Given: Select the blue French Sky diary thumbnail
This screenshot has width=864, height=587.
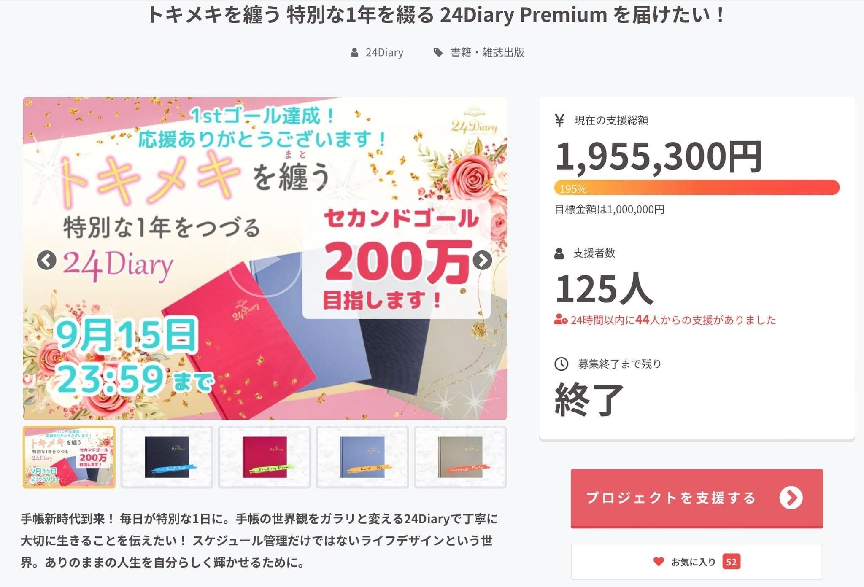Looking at the screenshot, I should (362, 457).
